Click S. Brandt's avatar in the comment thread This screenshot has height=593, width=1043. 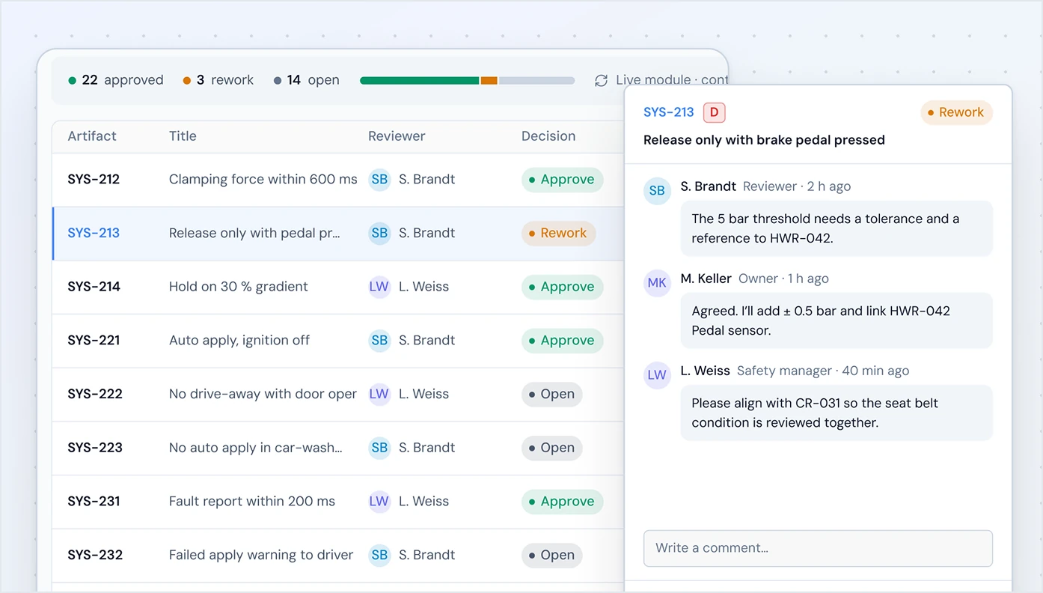(x=657, y=191)
